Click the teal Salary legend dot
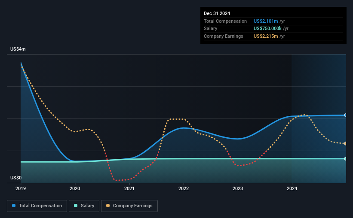This screenshot has width=353, height=218. (76, 206)
